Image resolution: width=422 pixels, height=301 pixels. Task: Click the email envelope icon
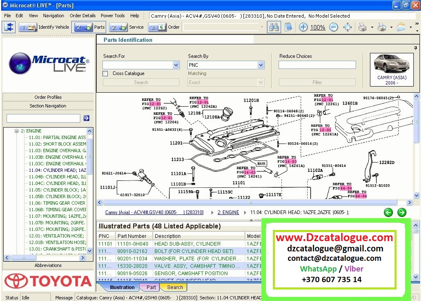pos(401,27)
